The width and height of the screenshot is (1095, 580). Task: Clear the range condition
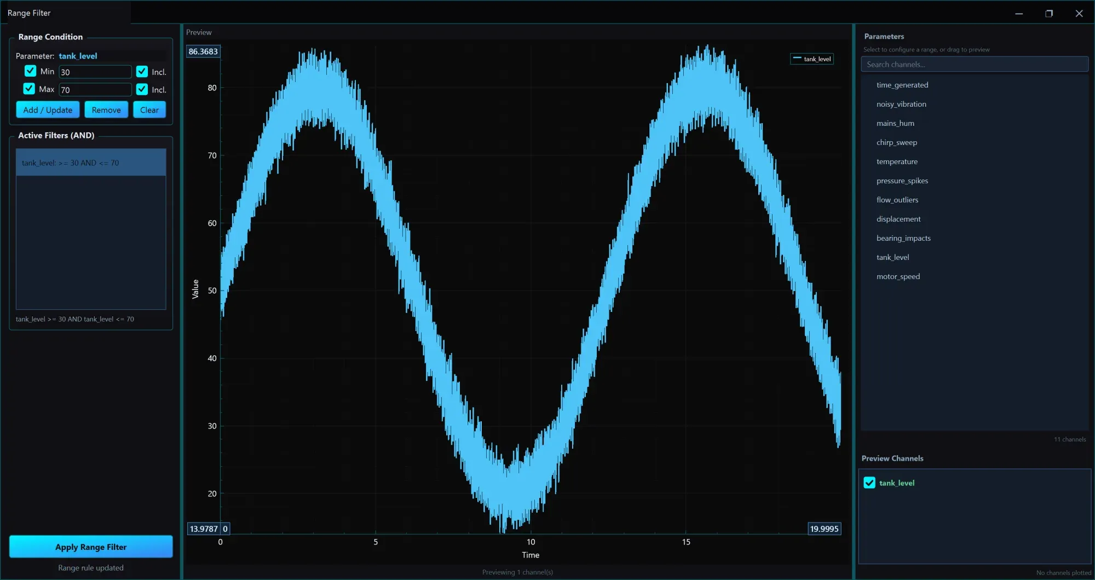pyautogui.click(x=149, y=110)
